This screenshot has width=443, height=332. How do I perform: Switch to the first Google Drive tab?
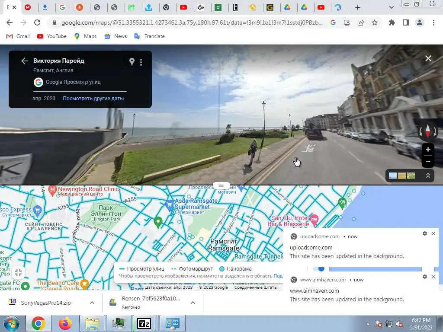pyautogui.click(x=287, y=8)
